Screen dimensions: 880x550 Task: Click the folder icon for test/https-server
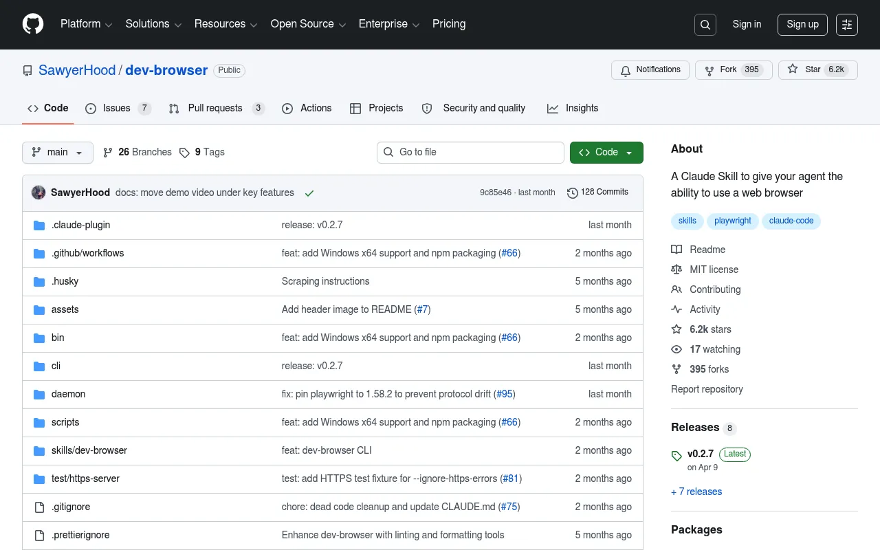pyautogui.click(x=39, y=479)
